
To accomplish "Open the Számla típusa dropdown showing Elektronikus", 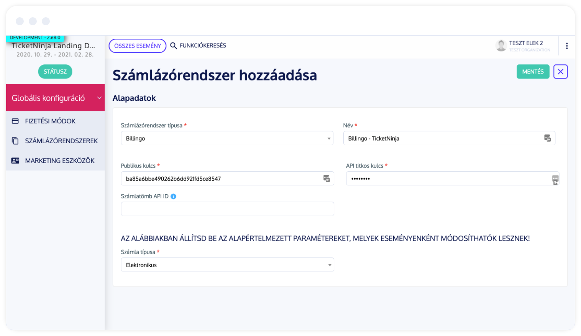I will click(x=227, y=265).
